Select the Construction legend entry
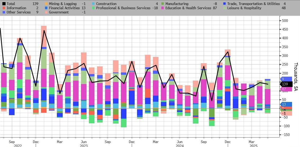300x147 pixels. [106, 4]
